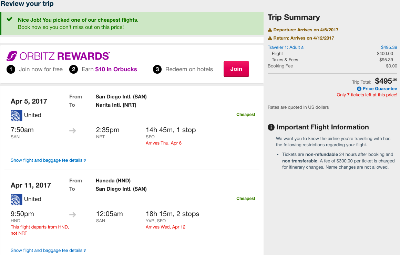Viewport: 400px width, 255px height.
Task: Click the Return warning triangle icon
Action: tap(270, 38)
